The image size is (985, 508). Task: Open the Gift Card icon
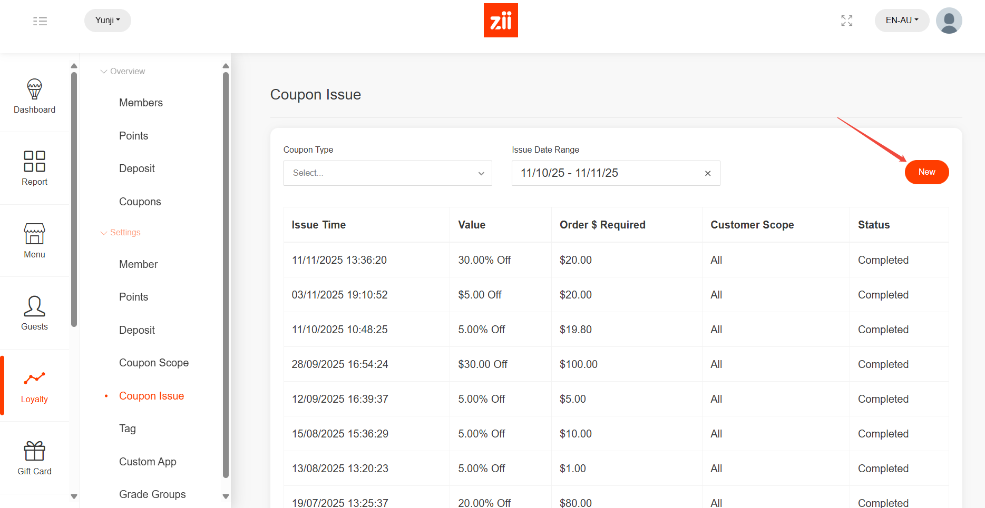(x=34, y=451)
